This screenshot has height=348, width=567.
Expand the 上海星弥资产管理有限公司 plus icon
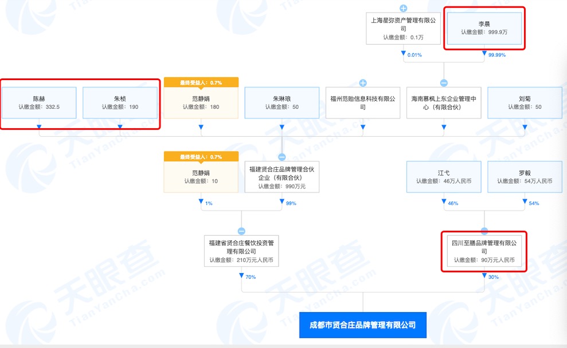(x=403, y=9)
